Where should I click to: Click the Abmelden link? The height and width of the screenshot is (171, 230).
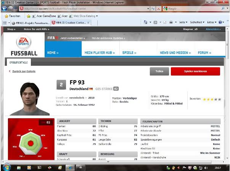coord(213,29)
